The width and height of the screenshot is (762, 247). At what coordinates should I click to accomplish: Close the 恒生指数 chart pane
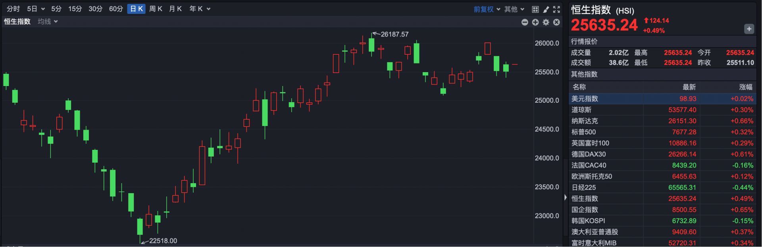[x=556, y=22]
